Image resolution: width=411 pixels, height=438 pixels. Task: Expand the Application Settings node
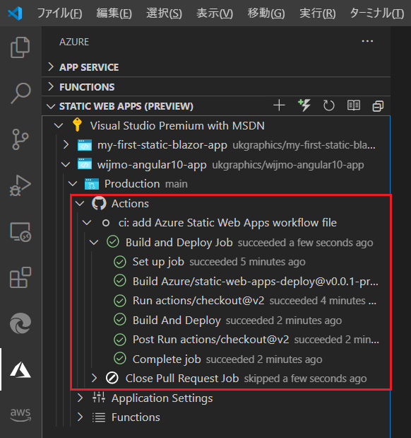click(x=80, y=398)
